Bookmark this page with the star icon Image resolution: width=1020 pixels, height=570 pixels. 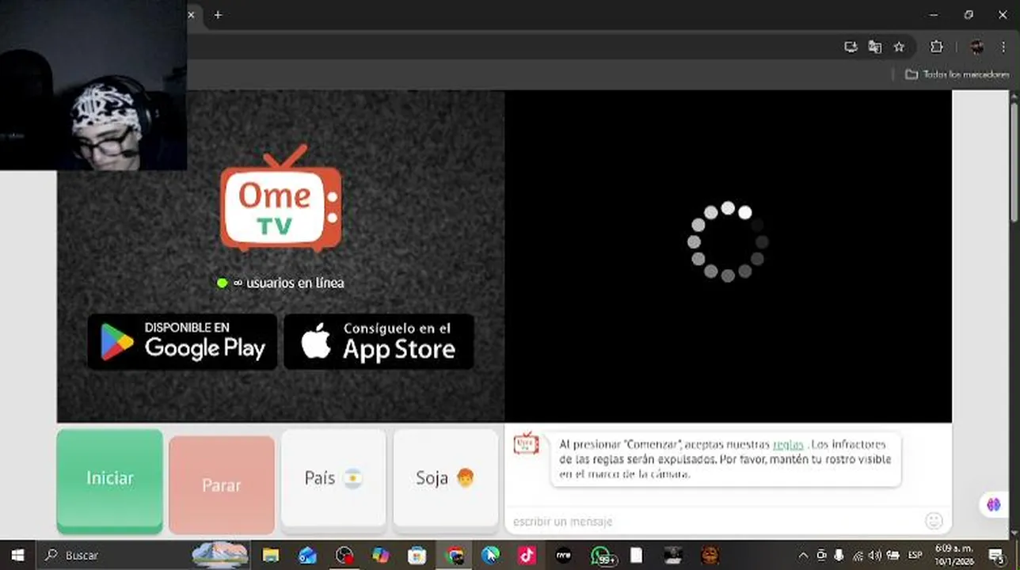tap(899, 47)
